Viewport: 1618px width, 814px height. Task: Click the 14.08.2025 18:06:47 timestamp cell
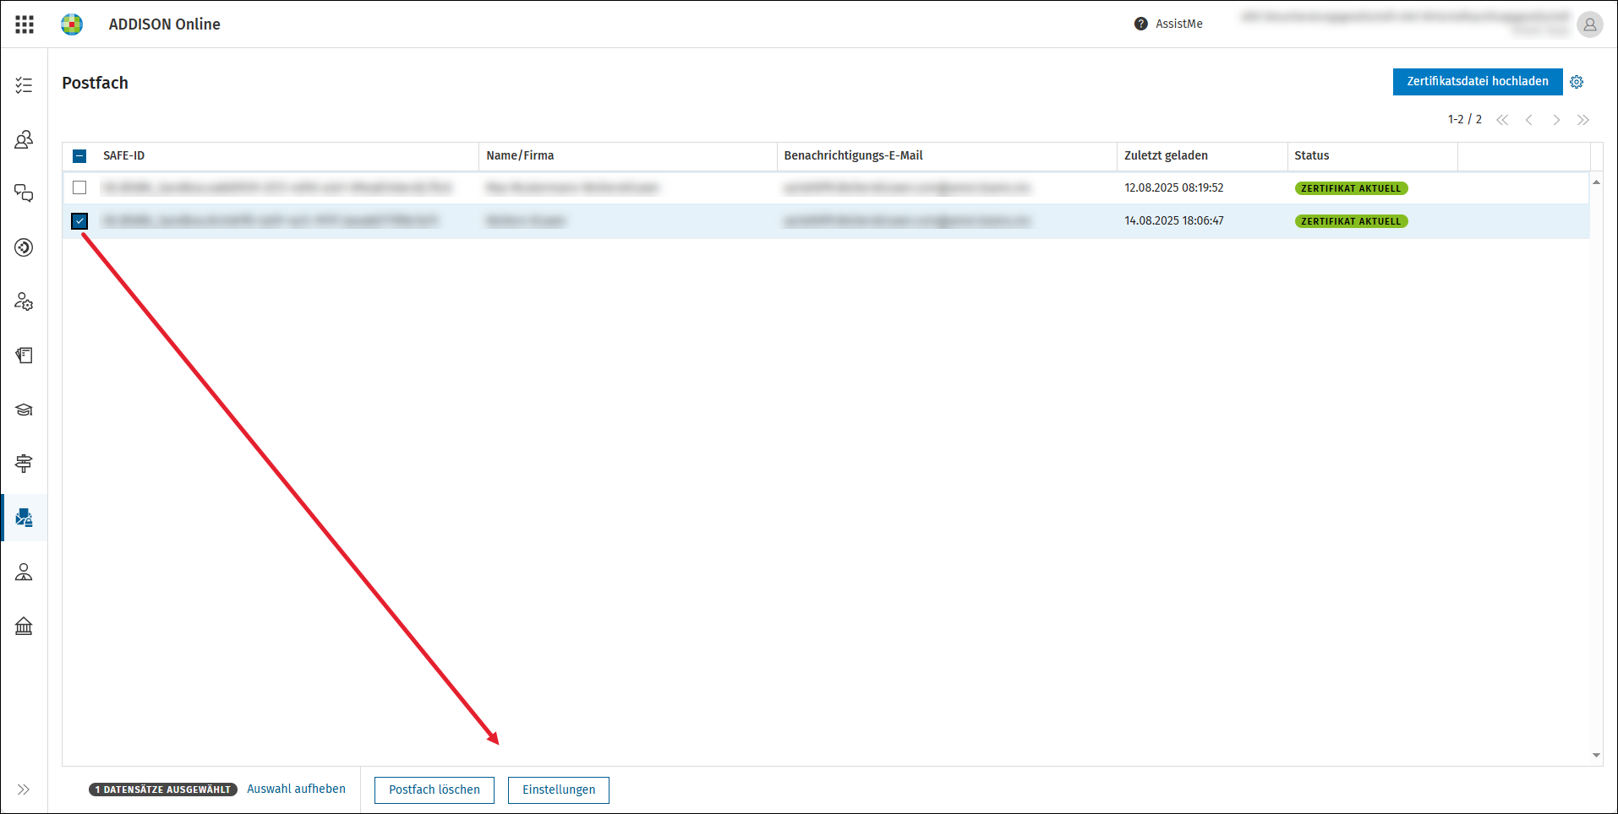coord(1173,220)
